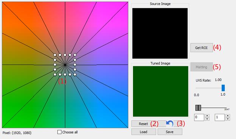236x139 pixels.
Task: Select the bottom-center control point on vertical line
Action: coord(65,75)
